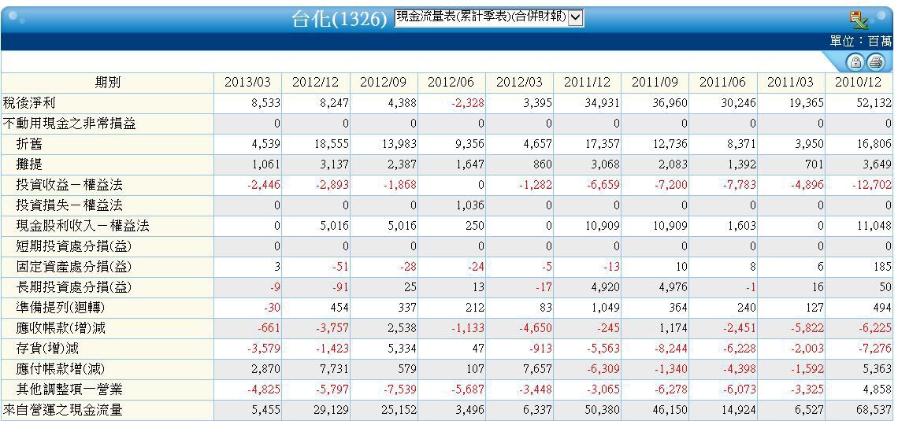898x421 pixels.
Task: Click operating cash flow value 5,455
Action: pos(266,410)
